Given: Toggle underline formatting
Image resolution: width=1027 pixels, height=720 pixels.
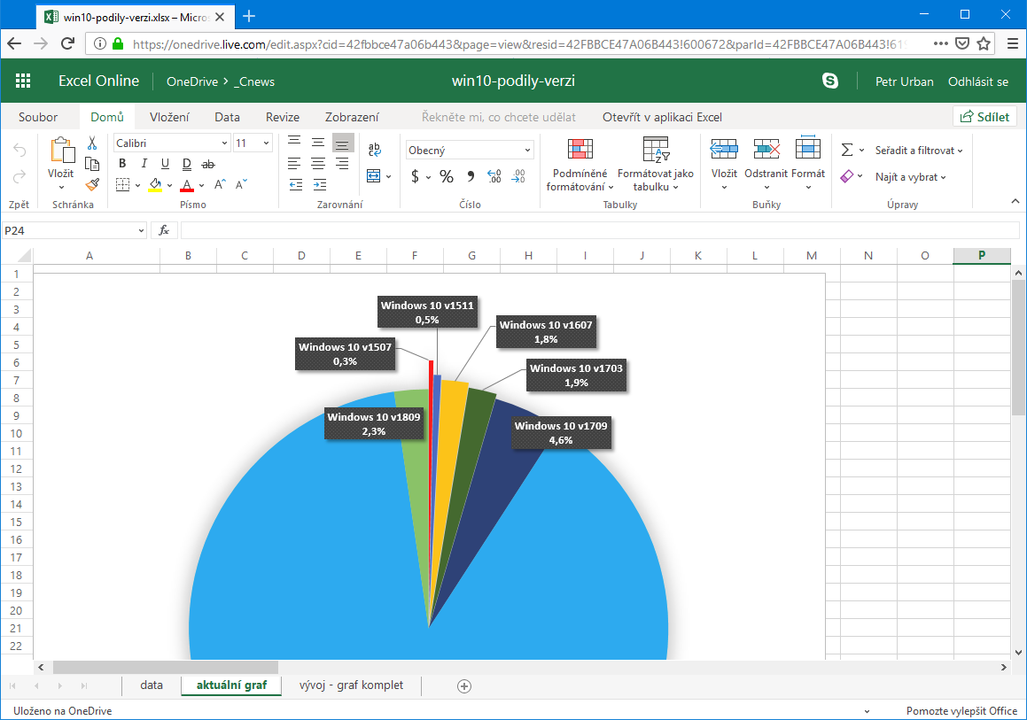Looking at the screenshot, I should point(165,164).
